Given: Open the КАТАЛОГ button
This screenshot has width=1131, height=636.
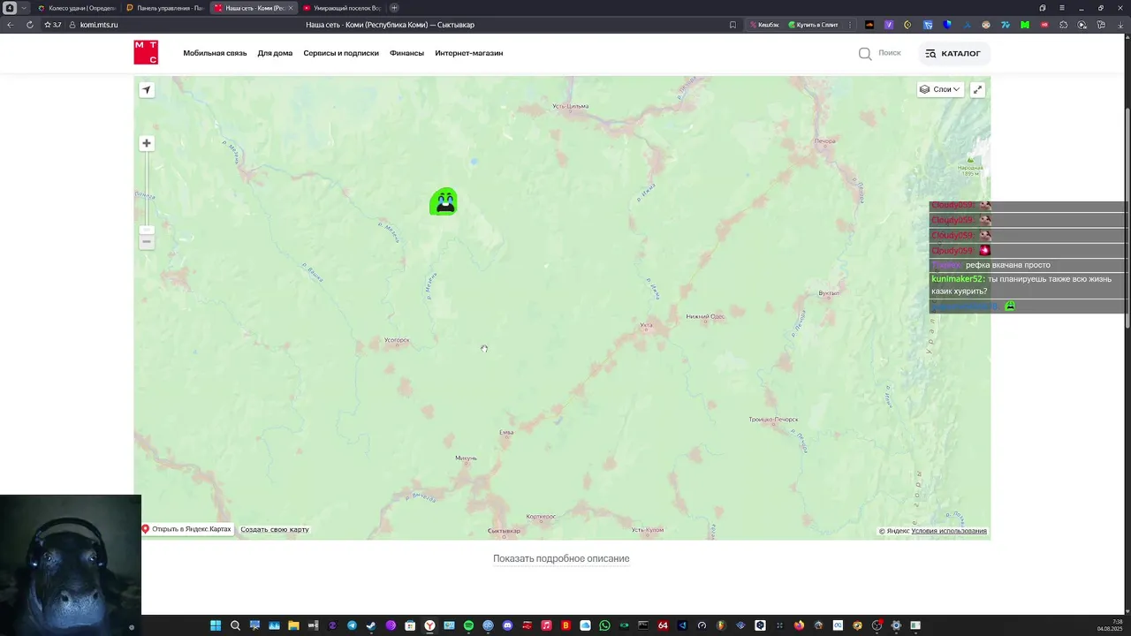Looking at the screenshot, I should 953,54.
